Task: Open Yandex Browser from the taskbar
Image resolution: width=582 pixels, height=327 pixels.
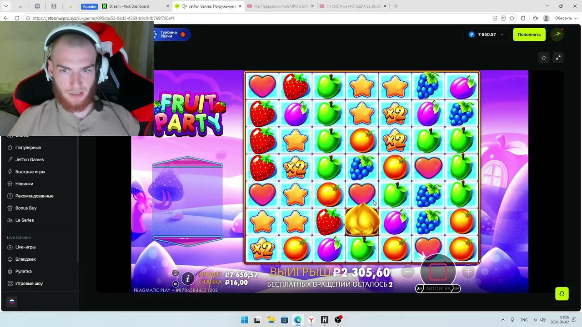Action: coord(311,320)
